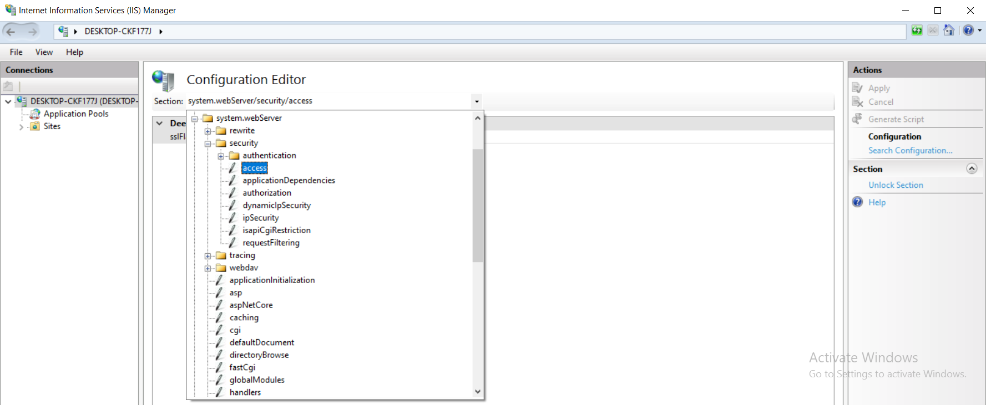Click the blue Help icon in Actions

click(858, 202)
